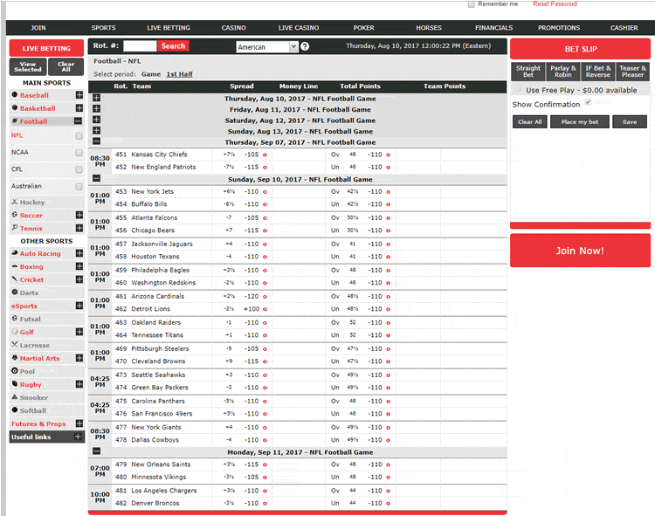The width and height of the screenshot is (655, 516).
Task: Click the red Search button
Action: click(x=173, y=46)
